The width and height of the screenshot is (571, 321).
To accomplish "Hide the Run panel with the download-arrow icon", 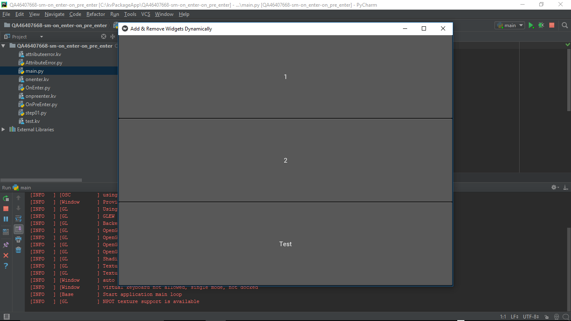I will (x=566, y=187).
